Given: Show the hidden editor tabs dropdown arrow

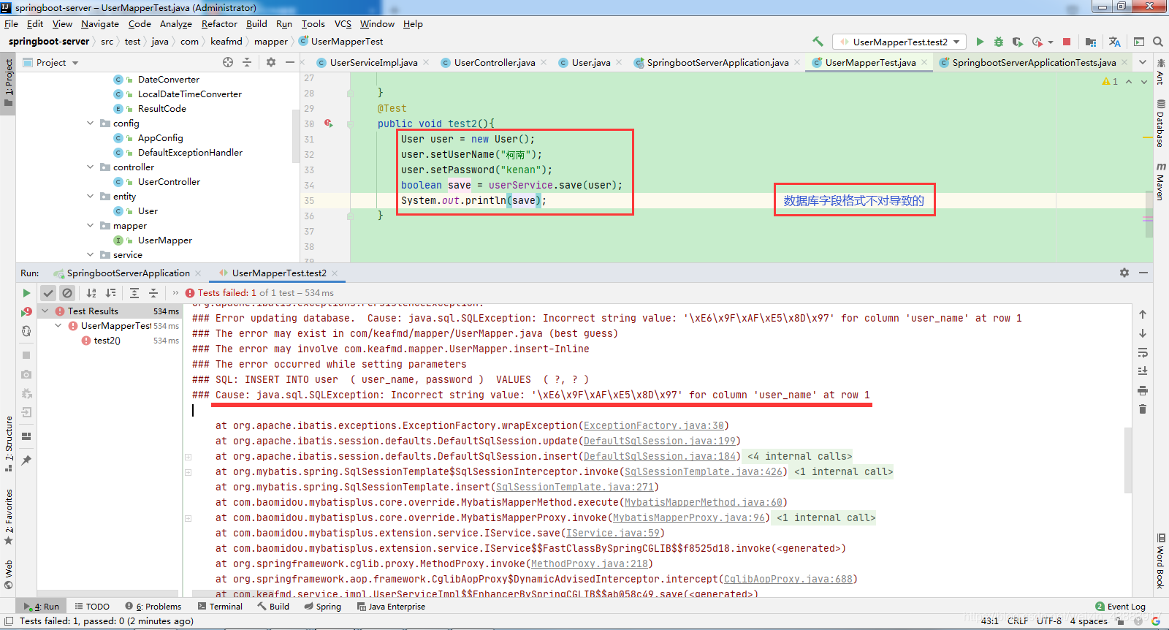Looking at the screenshot, I should pos(1143,62).
